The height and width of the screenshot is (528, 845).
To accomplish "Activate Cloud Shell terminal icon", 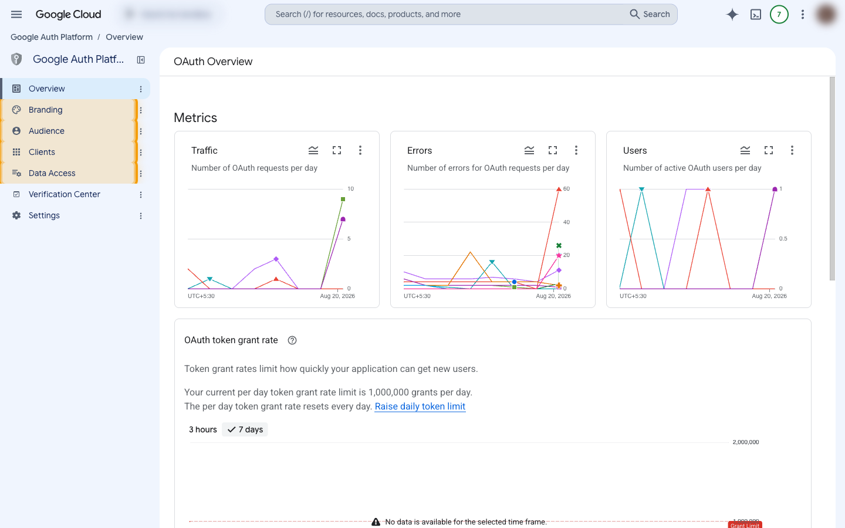I will point(756,14).
